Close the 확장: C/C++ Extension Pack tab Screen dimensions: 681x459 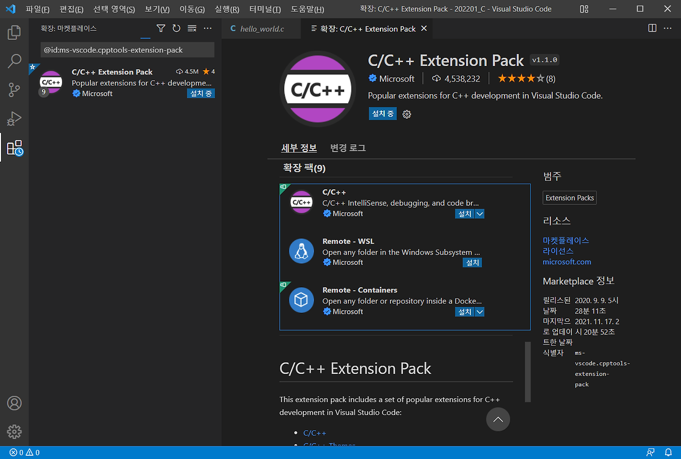pyautogui.click(x=424, y=29)
